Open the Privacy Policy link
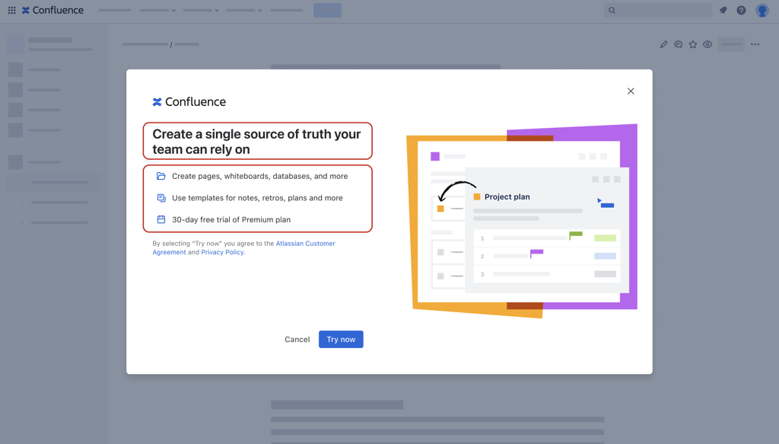Image resolution: width=779 pixels, height=444 pixels. tap(221, 252)
